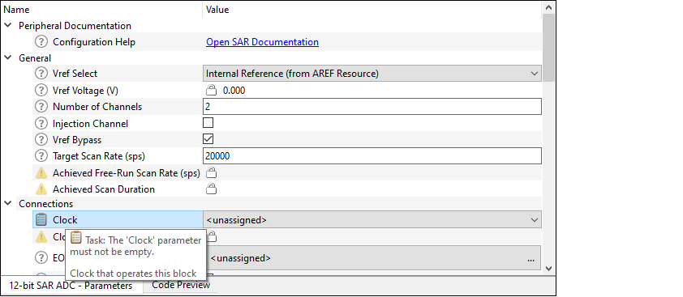The width and height of the screenshot is (683, 297).
Task: Click the ellipsis button on unassigned field
Action: click(531, 258)
